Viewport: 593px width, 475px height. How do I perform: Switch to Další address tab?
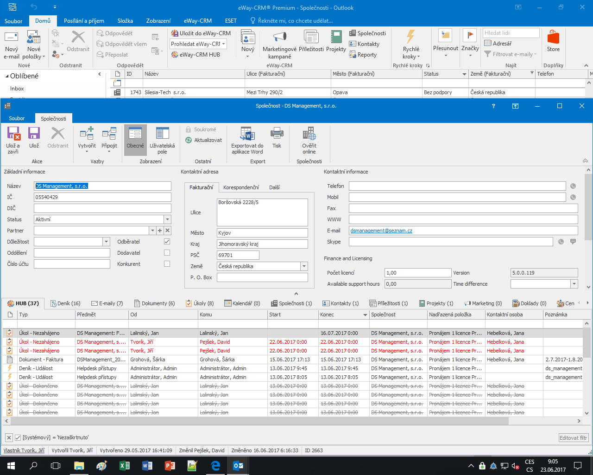click(x=274, y=187)
